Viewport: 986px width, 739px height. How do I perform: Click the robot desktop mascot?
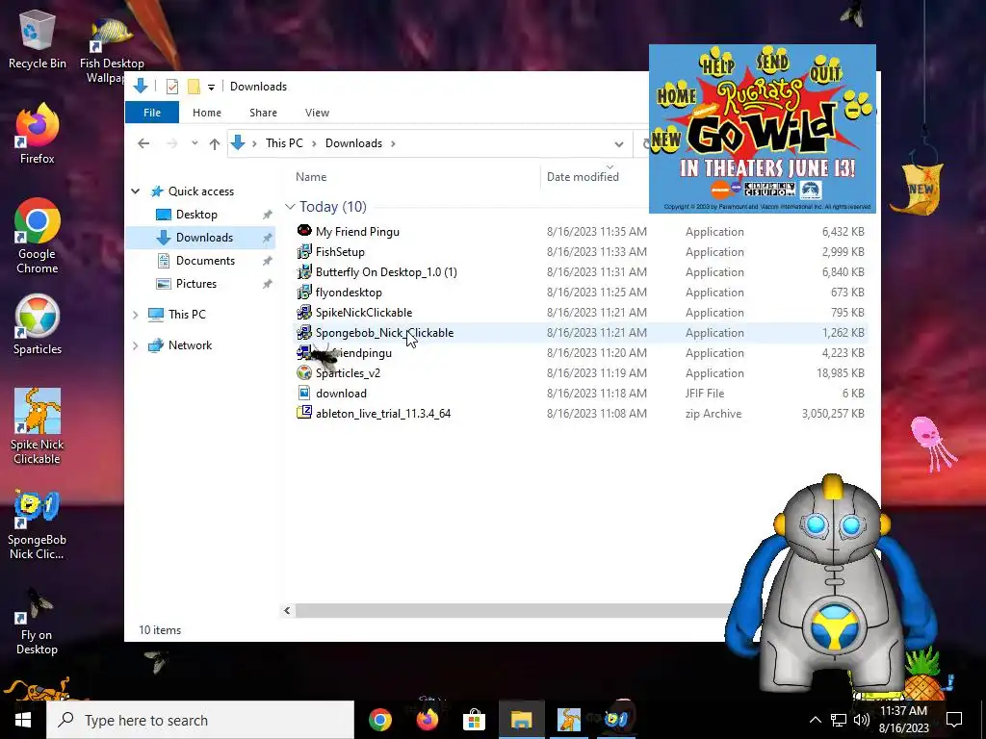point(831,586)
